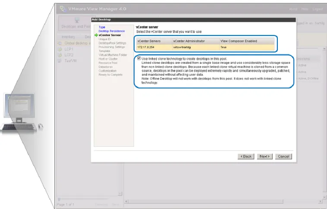Click the View Composer Enabled column header
The height and width of the screenshot is (209, 327).
pos(247,41)
